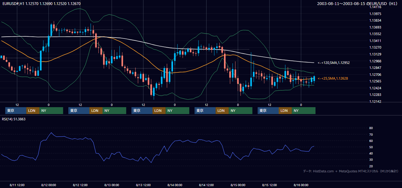Click price axis value 1.13693
The height and width of the screenshot is (188, 402).
[x=375, y=27]
